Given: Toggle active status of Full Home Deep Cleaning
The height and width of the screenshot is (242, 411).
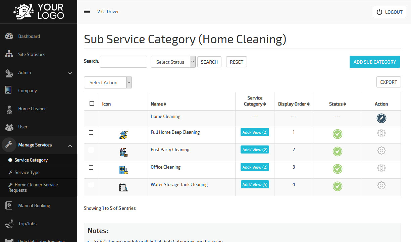Looking at the screenshot, I should pos(337,134).
